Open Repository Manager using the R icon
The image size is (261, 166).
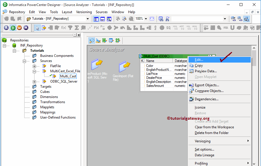6,28
